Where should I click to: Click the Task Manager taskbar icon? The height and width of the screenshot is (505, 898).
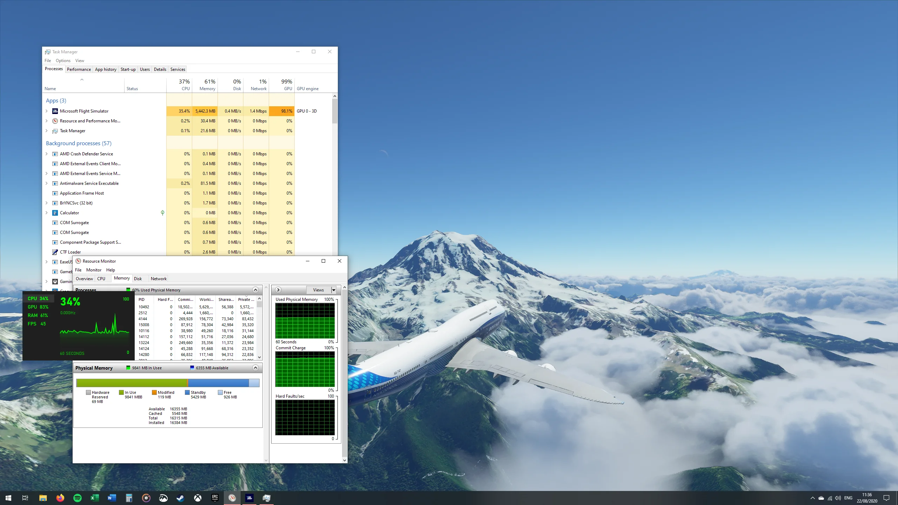point(267,498)
